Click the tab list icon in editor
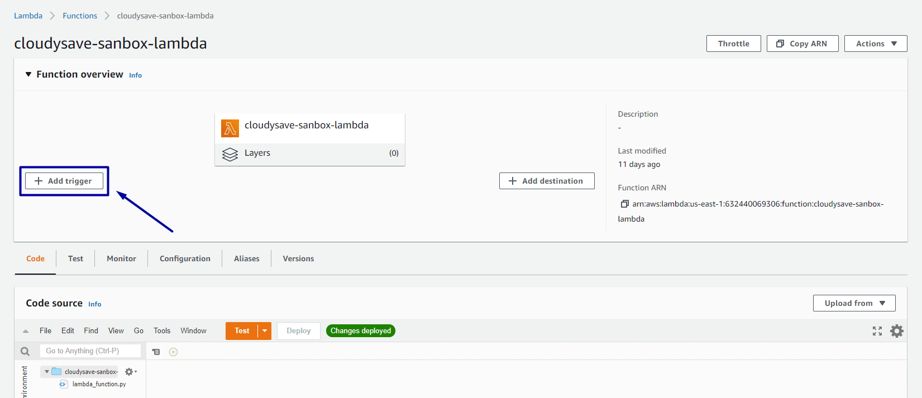922x398 pixels. 156,352
